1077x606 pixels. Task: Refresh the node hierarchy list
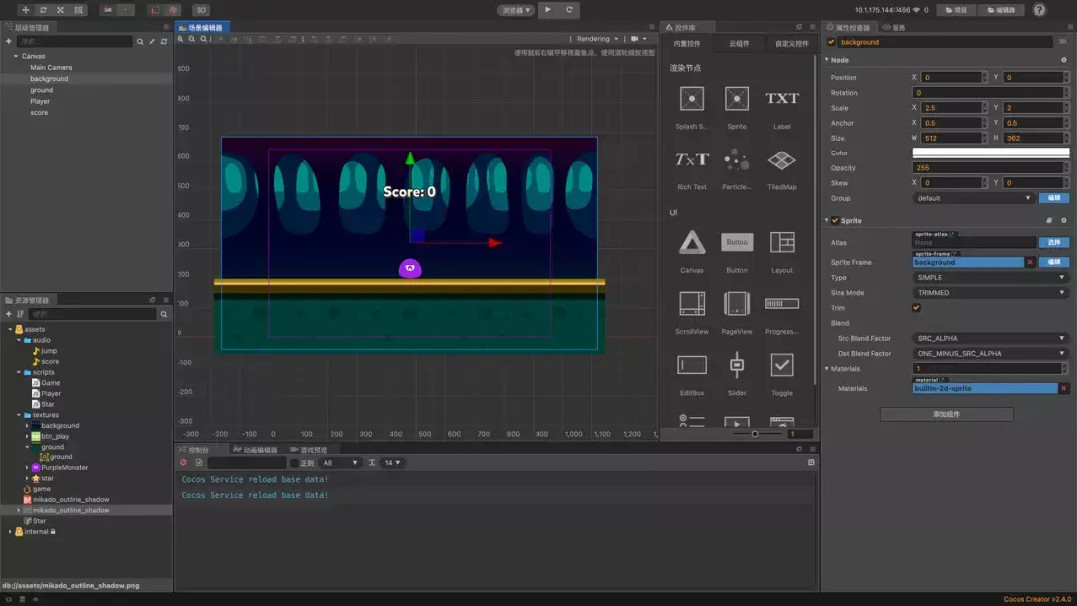pyautogui.click(x=164, y=41)
